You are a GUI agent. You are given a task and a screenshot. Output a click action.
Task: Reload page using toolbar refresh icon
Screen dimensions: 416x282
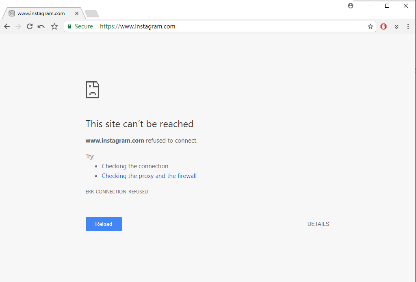(29, 26)
